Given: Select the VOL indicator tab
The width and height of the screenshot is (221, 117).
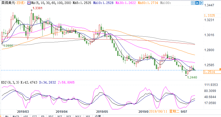Looking at the screenshot, I should (88, 116).
